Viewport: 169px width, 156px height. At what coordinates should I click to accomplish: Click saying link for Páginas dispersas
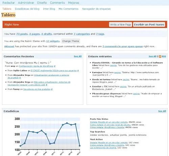pyautogui.click(x=136, y=94)
